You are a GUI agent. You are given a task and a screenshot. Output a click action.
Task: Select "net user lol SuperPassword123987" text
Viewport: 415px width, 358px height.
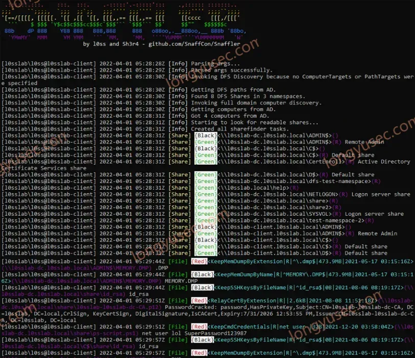point(194,333)
